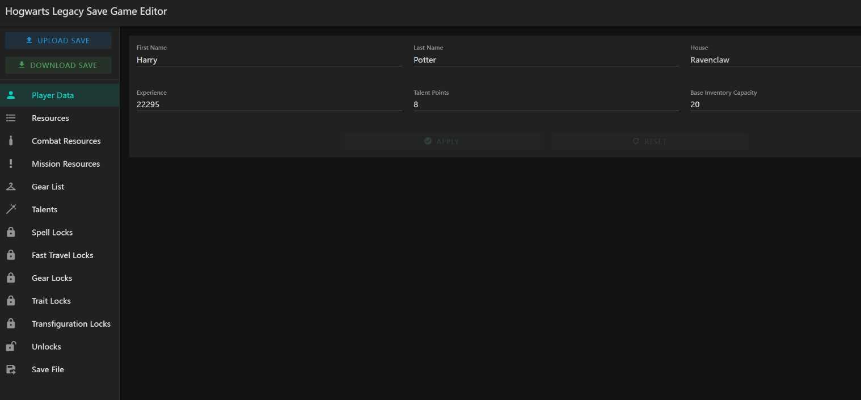Open the Fast Travel Locks section
The width and height of the screenshot is (861, 400).
click(x=62, y=255)
